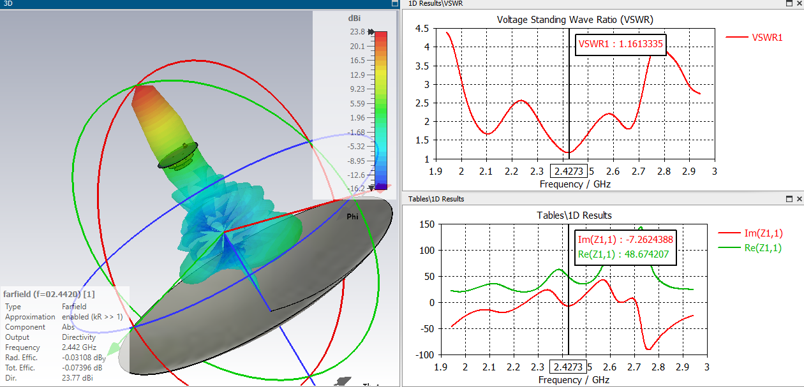Screen dimensions: 804x387
Task: Click the dBi color ramp bar
Action: point(380,110)
